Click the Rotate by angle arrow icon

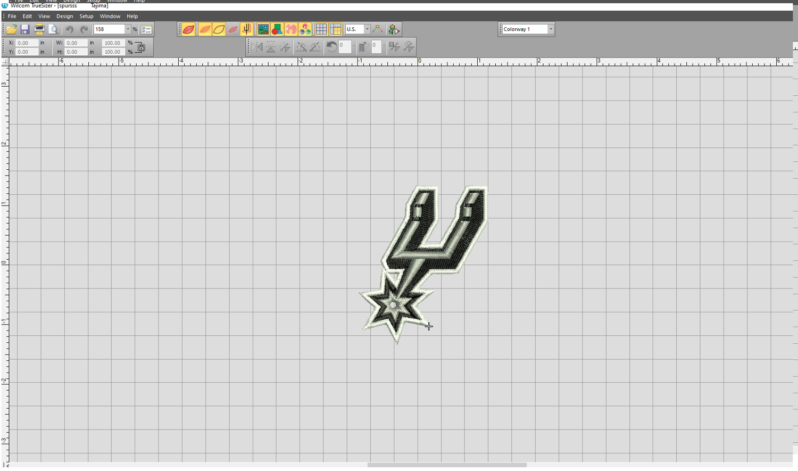tap(331, 47)
